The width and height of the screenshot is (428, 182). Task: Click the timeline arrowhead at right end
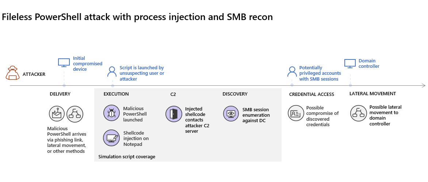point(423,86)
